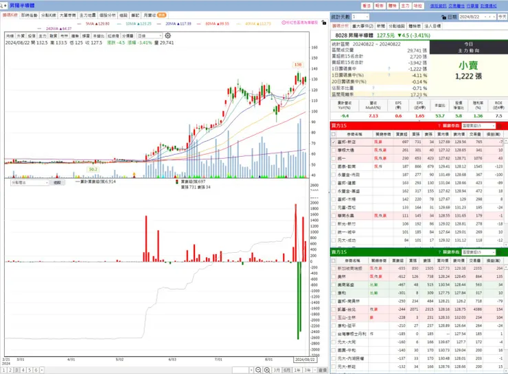Screen dimensions: 508x374
Task: Click the search magnifier icon at top left
Action: click(1, 5)
